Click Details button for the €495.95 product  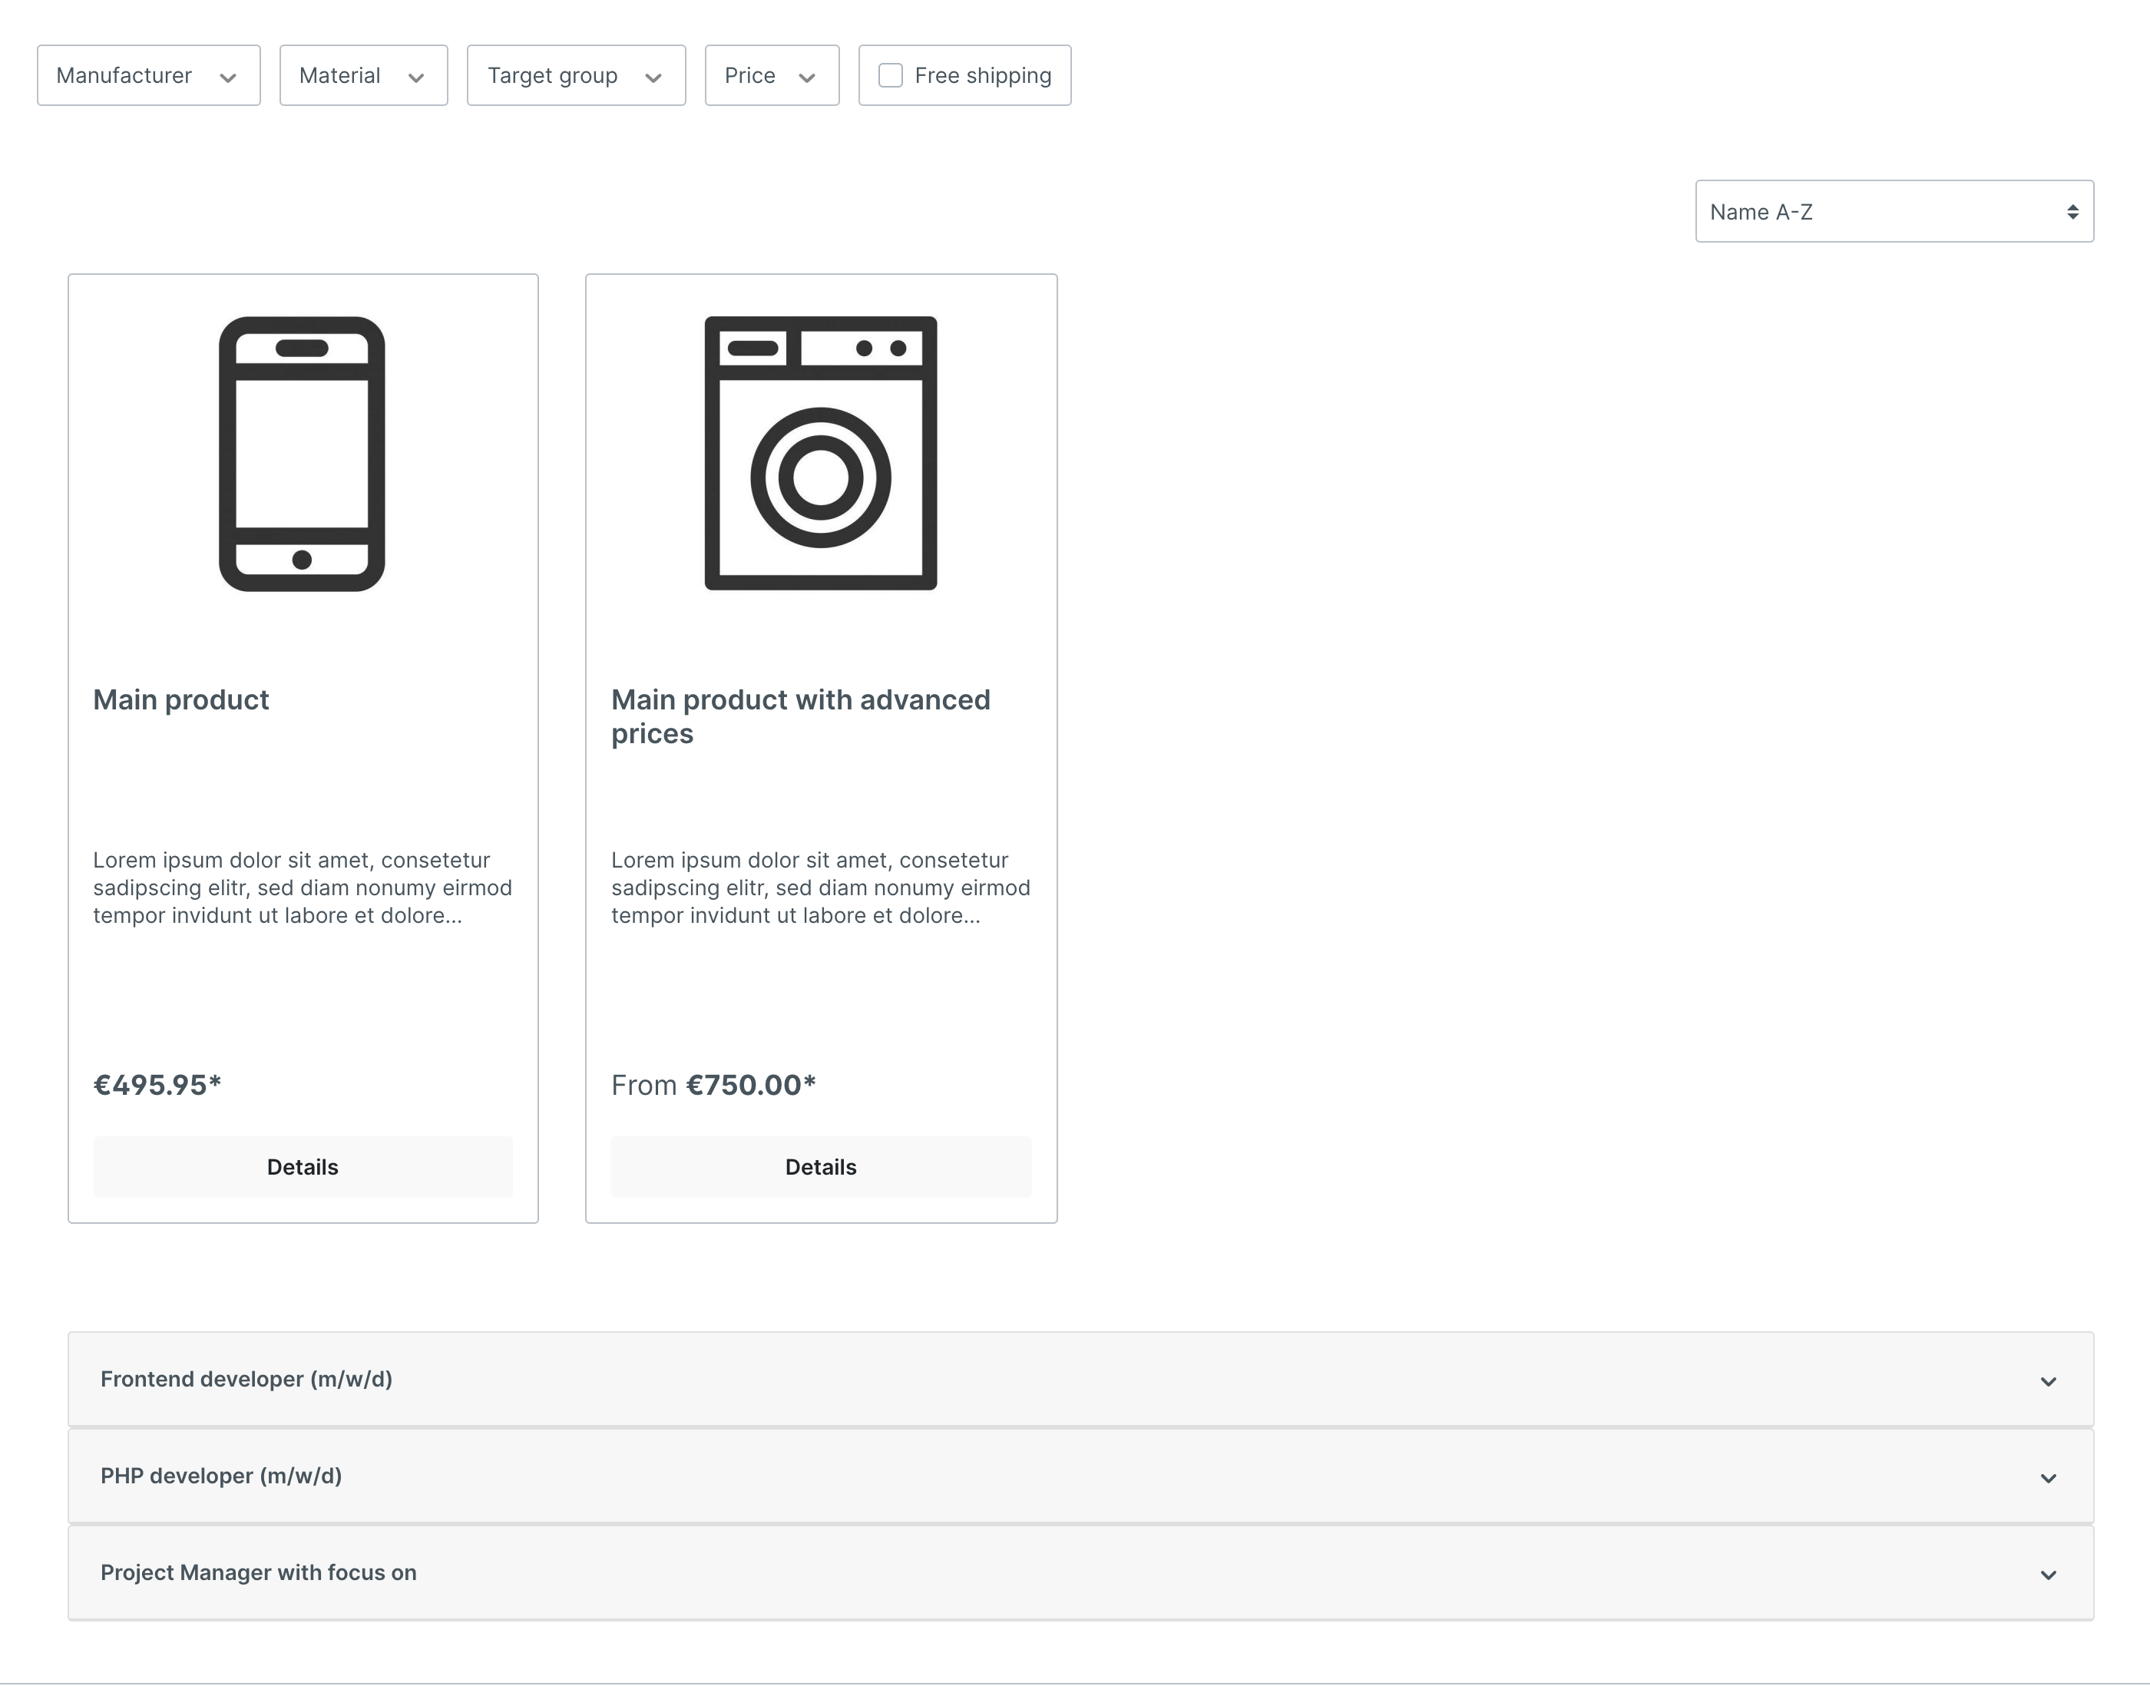pyautogui.click(x=303, y=1167)
